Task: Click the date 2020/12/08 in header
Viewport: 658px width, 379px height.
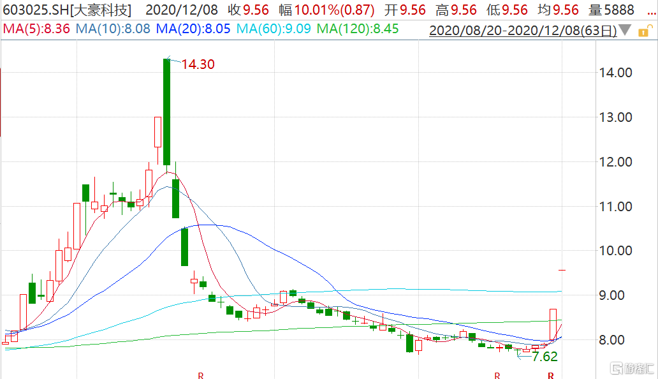Action: (x=182, y=10)
